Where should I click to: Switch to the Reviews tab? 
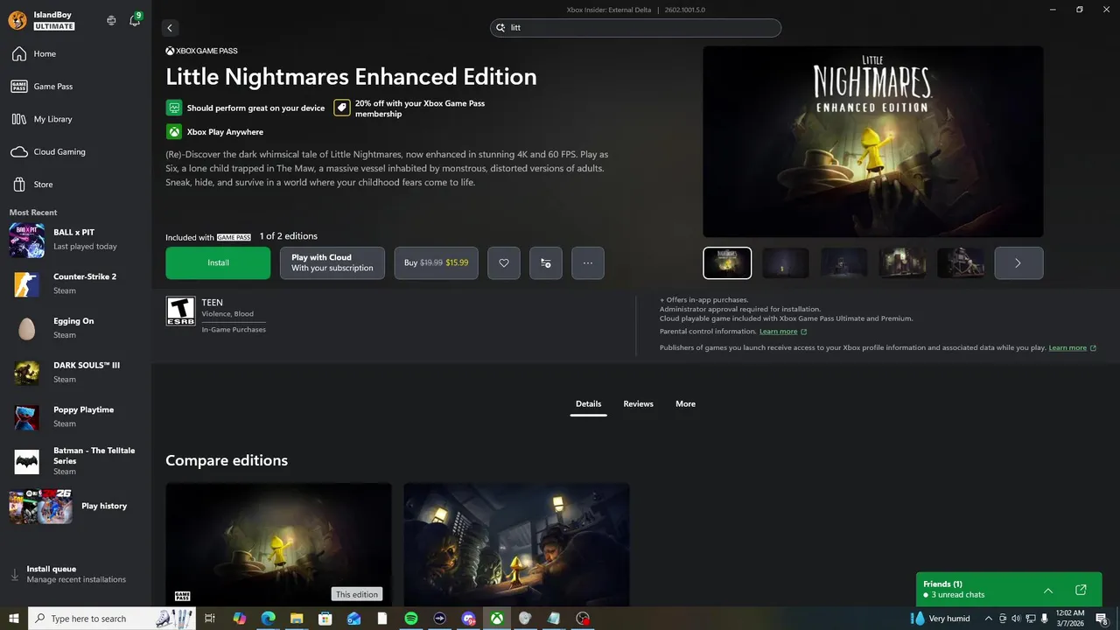(x=638, y=404)
